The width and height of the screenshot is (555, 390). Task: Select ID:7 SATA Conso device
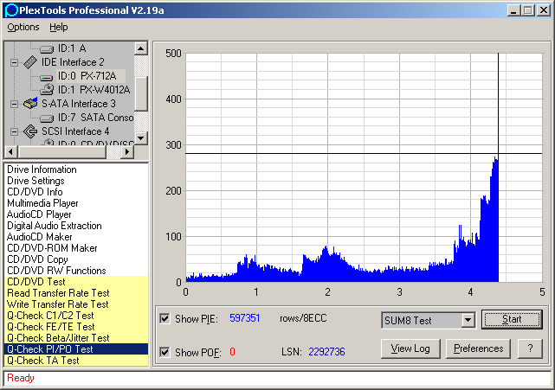[95, 118]
